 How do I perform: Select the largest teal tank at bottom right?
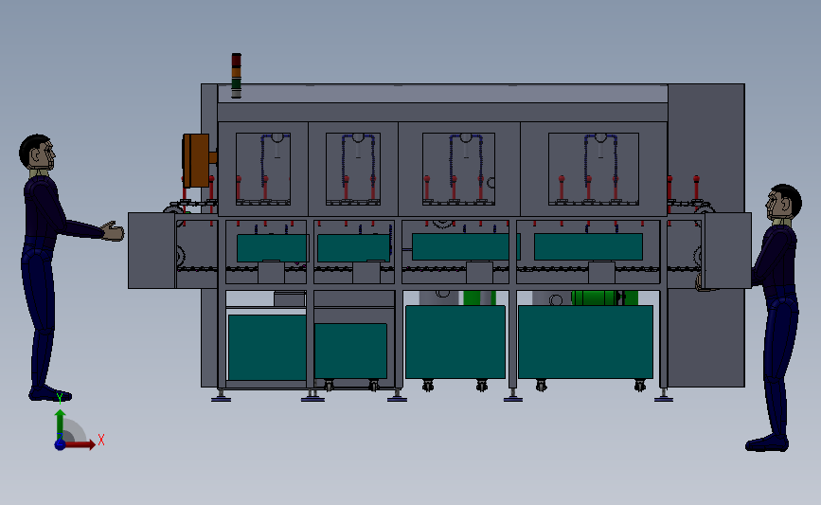click(x=585, y=341)
